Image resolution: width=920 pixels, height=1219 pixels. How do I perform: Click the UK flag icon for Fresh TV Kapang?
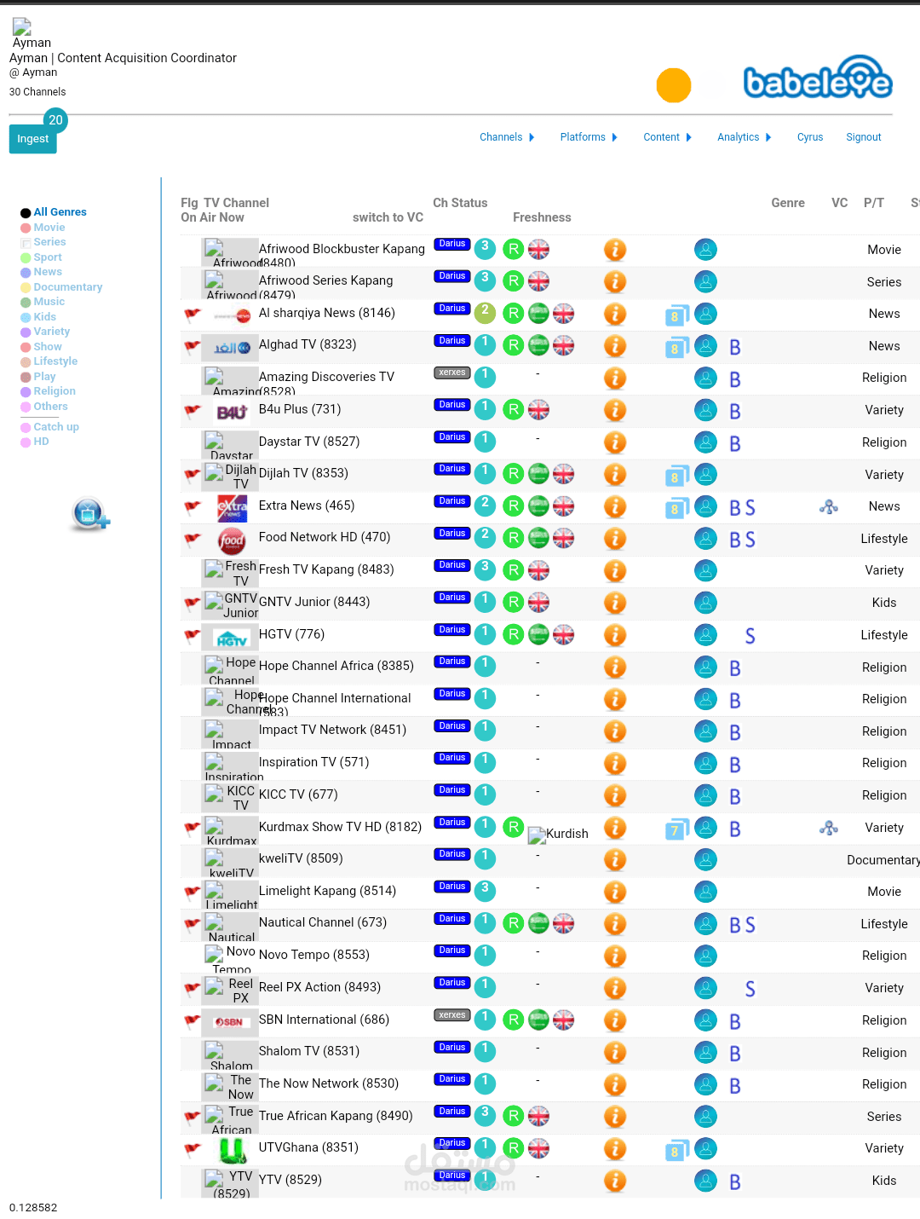pyautogui.click(x=538, y=570)
